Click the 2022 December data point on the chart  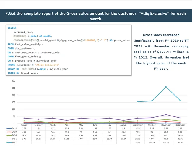click(x=180, y=101)
